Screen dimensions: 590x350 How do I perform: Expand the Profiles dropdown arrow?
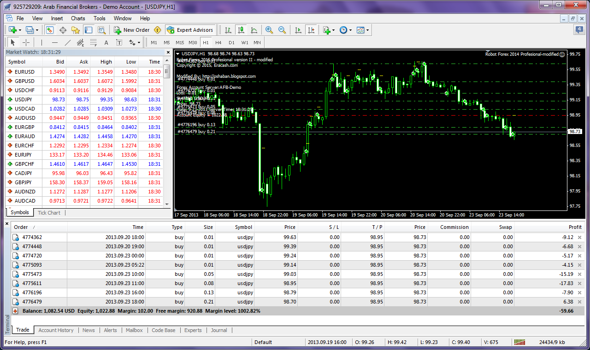coord(37,30)
